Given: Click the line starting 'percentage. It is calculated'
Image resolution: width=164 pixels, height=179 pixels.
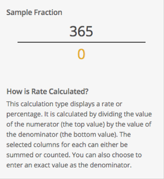Looking at the screenshot, I should (79, 114).
